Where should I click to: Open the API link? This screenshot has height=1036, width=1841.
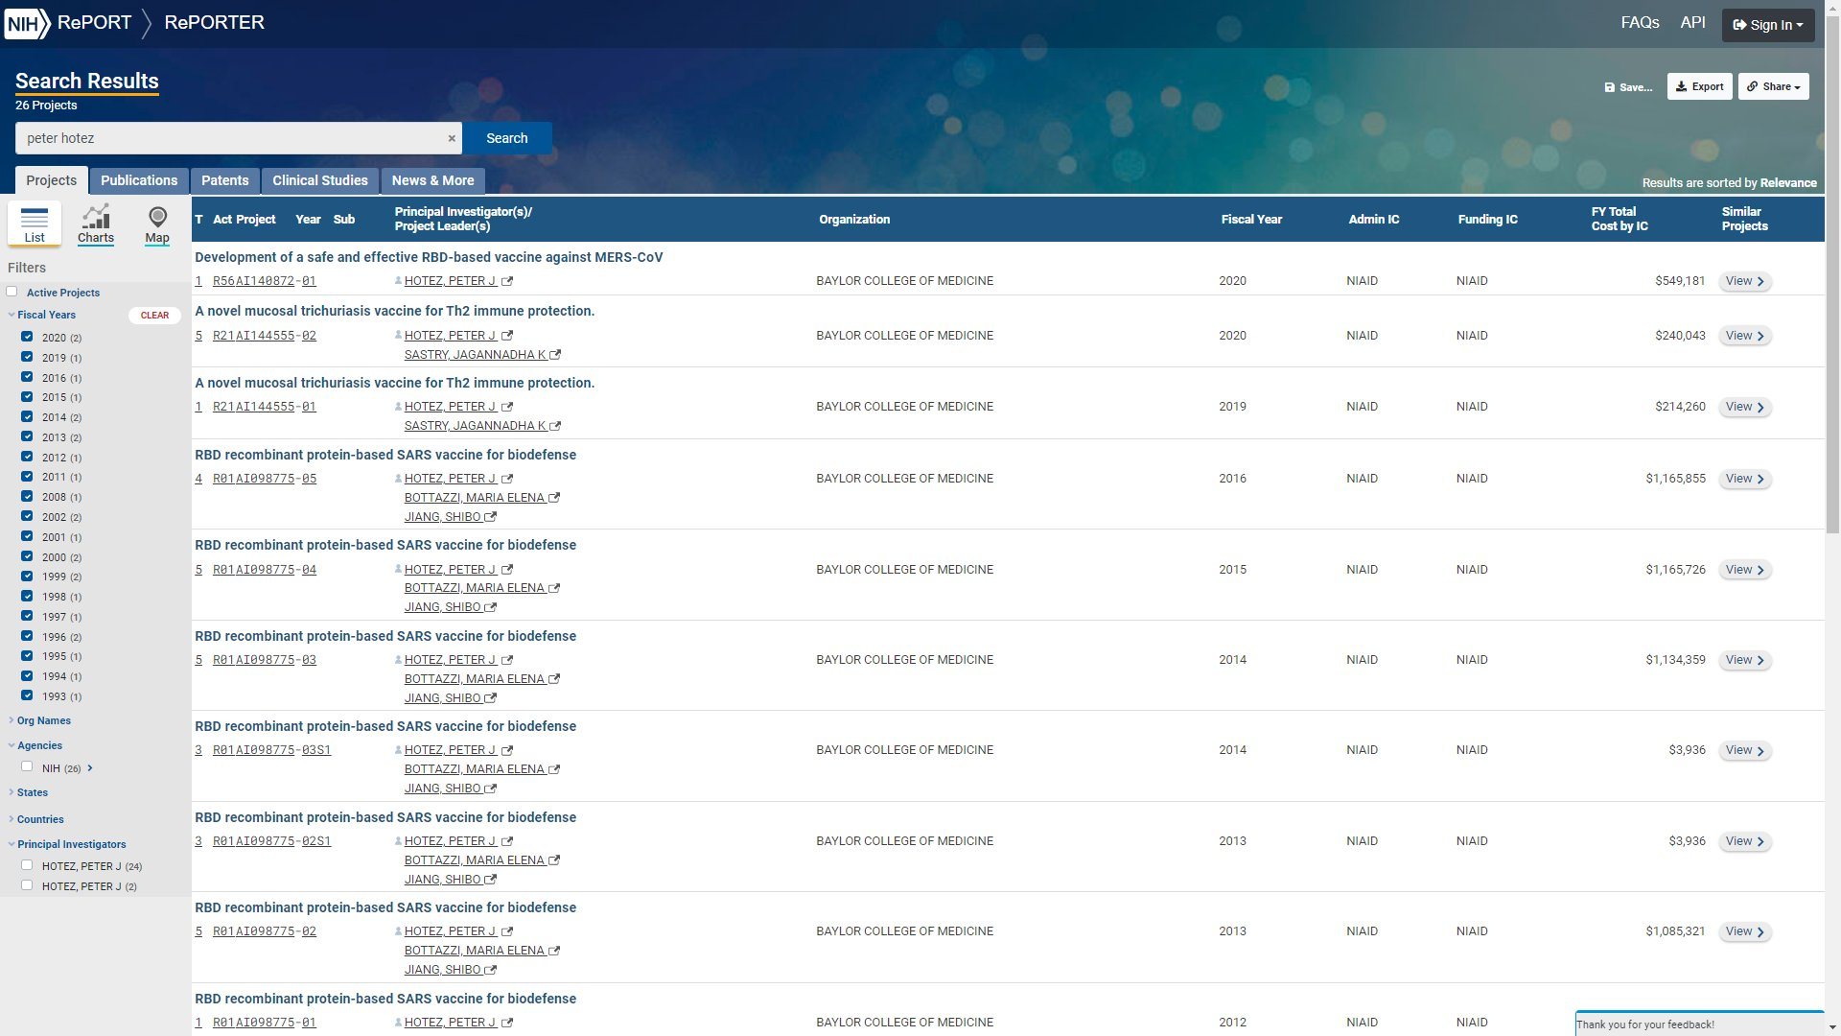tap(1692, 22)
